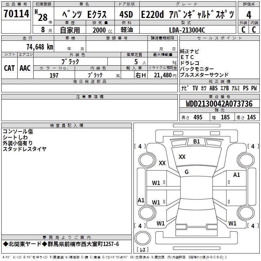Click the recycle deposit 21,480円

pyautogui.click(x=165, y=75)
